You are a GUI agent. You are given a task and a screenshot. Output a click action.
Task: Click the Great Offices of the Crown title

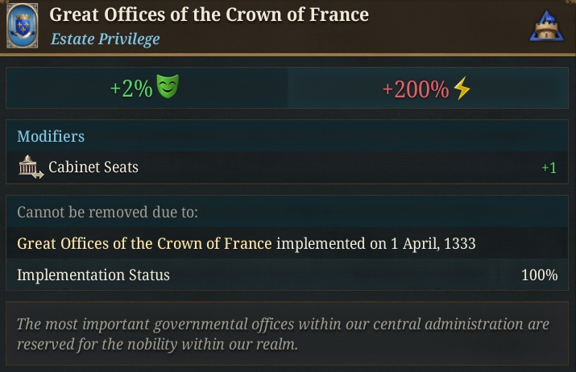pos(209,14)
